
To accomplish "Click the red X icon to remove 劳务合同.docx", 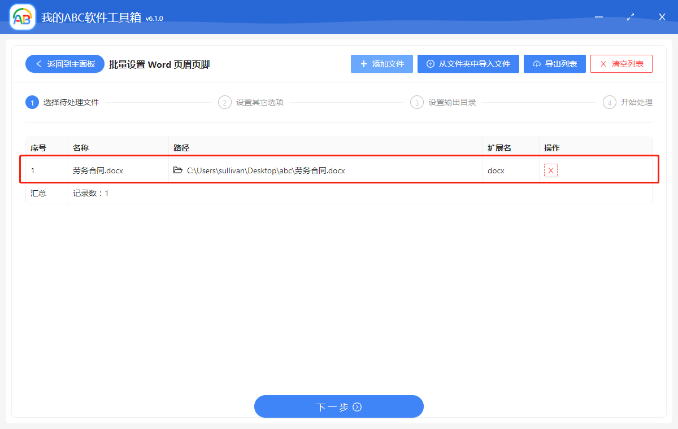I will [550, 169].
